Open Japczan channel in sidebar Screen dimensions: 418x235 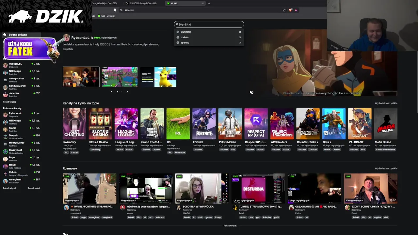point(22,95)
